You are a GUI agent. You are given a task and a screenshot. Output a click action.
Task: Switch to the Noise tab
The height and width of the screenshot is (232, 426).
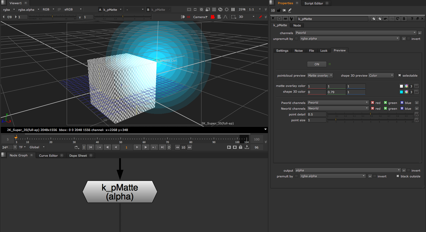click(298, 51)
